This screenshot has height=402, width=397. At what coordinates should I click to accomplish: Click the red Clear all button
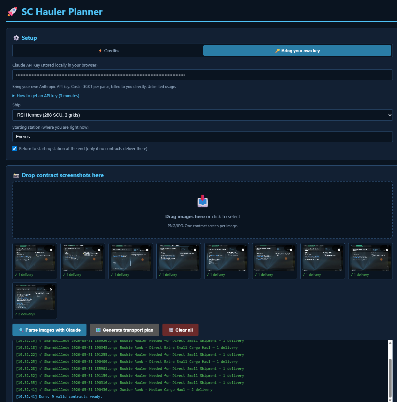(x=180, y=330)
